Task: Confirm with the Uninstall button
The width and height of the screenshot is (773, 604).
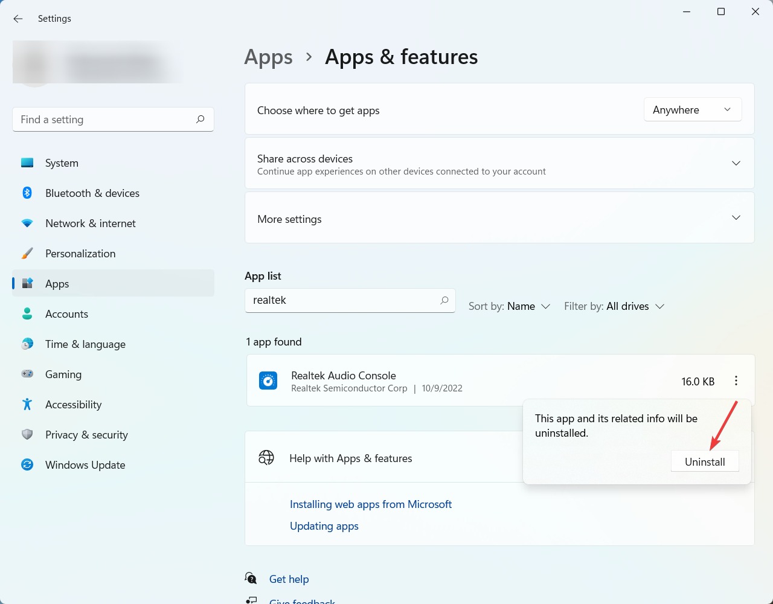Action: click(705, 461)
